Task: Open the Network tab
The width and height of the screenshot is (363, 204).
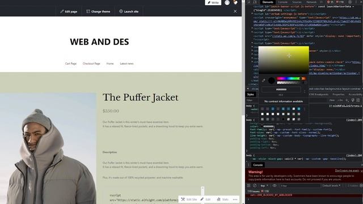Action: (x=311, y=2)
